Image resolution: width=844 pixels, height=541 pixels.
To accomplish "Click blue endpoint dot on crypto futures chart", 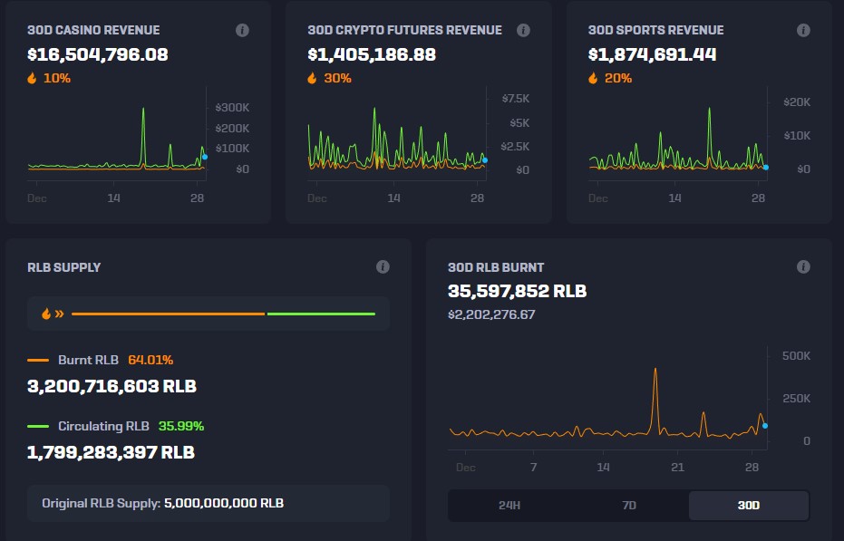I will tap(485, 160).
